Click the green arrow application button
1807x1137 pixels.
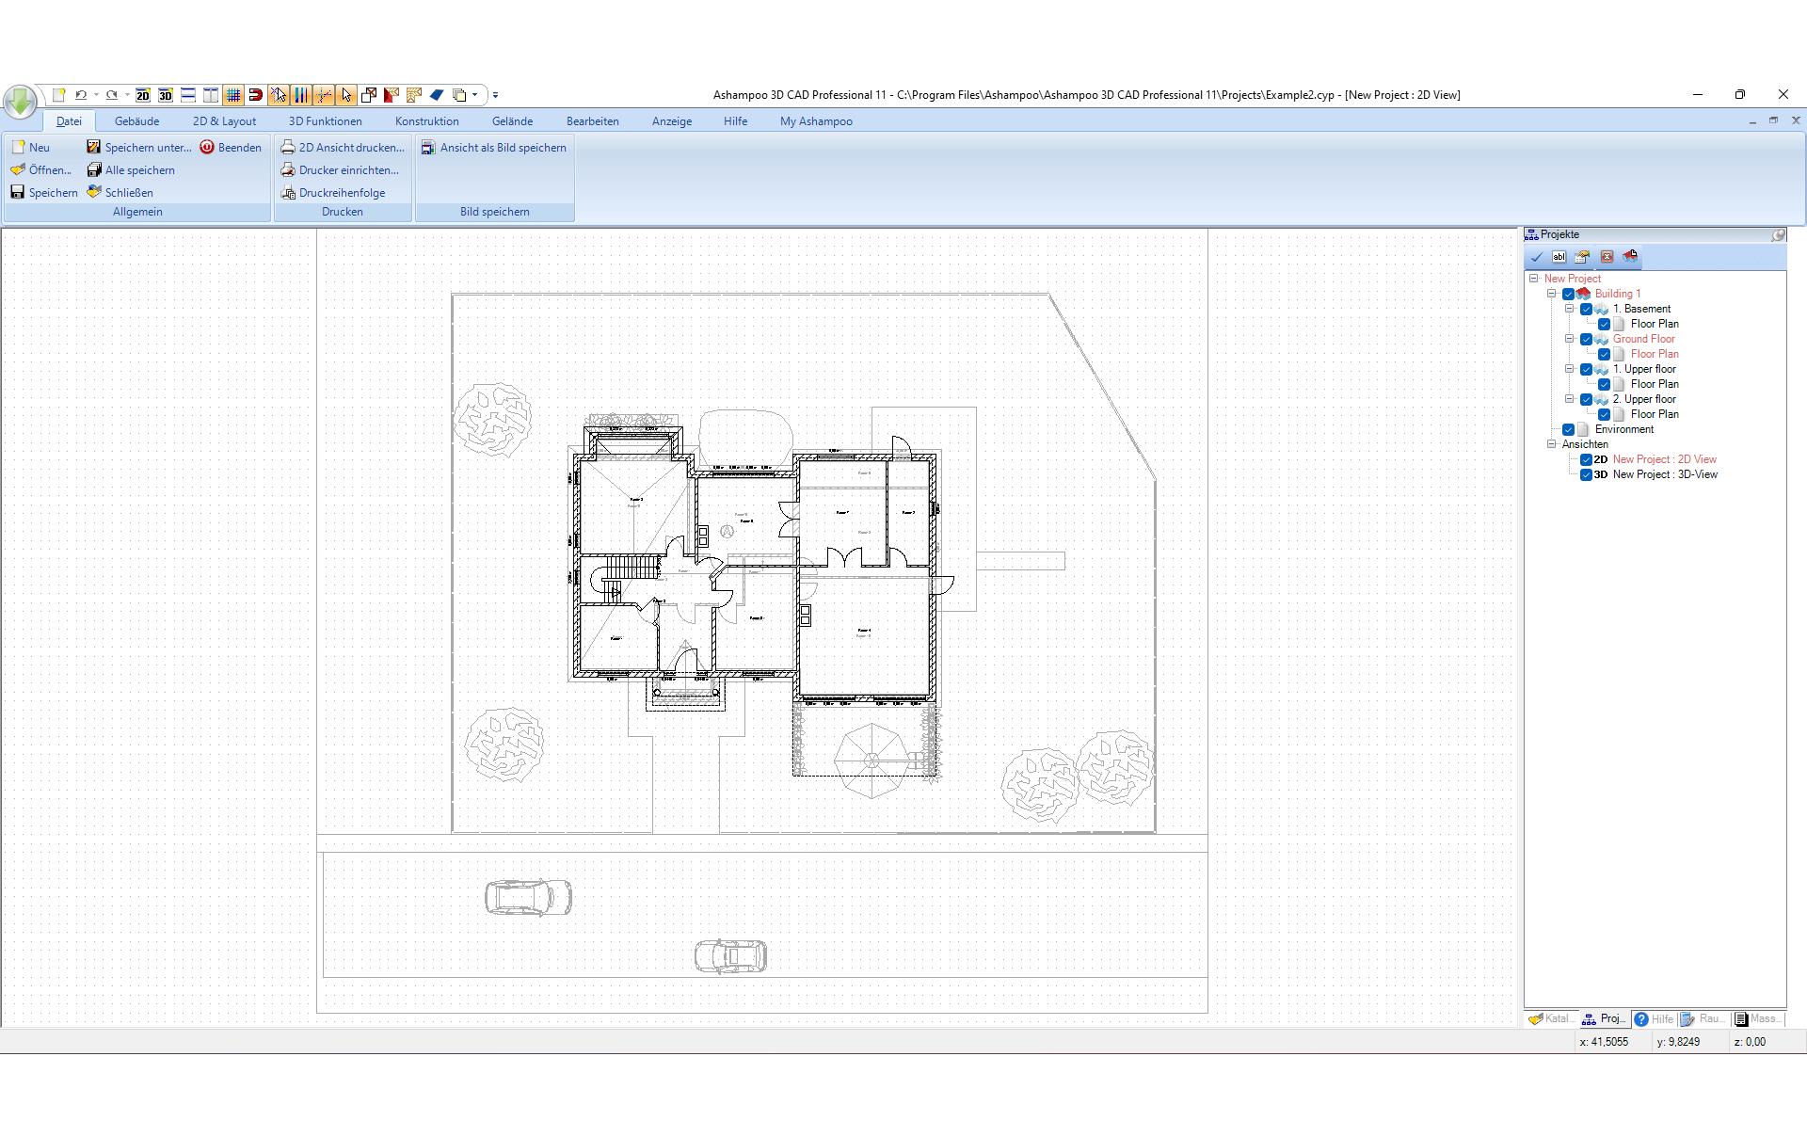tap(20, 101)
